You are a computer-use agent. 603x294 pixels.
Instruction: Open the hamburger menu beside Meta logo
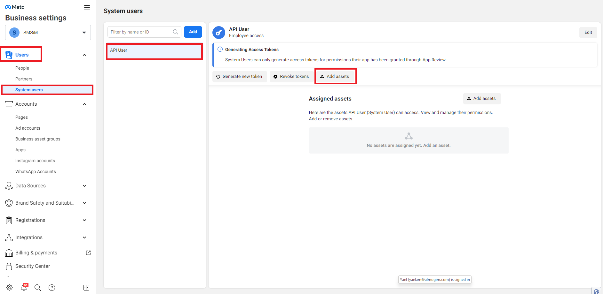87,8
